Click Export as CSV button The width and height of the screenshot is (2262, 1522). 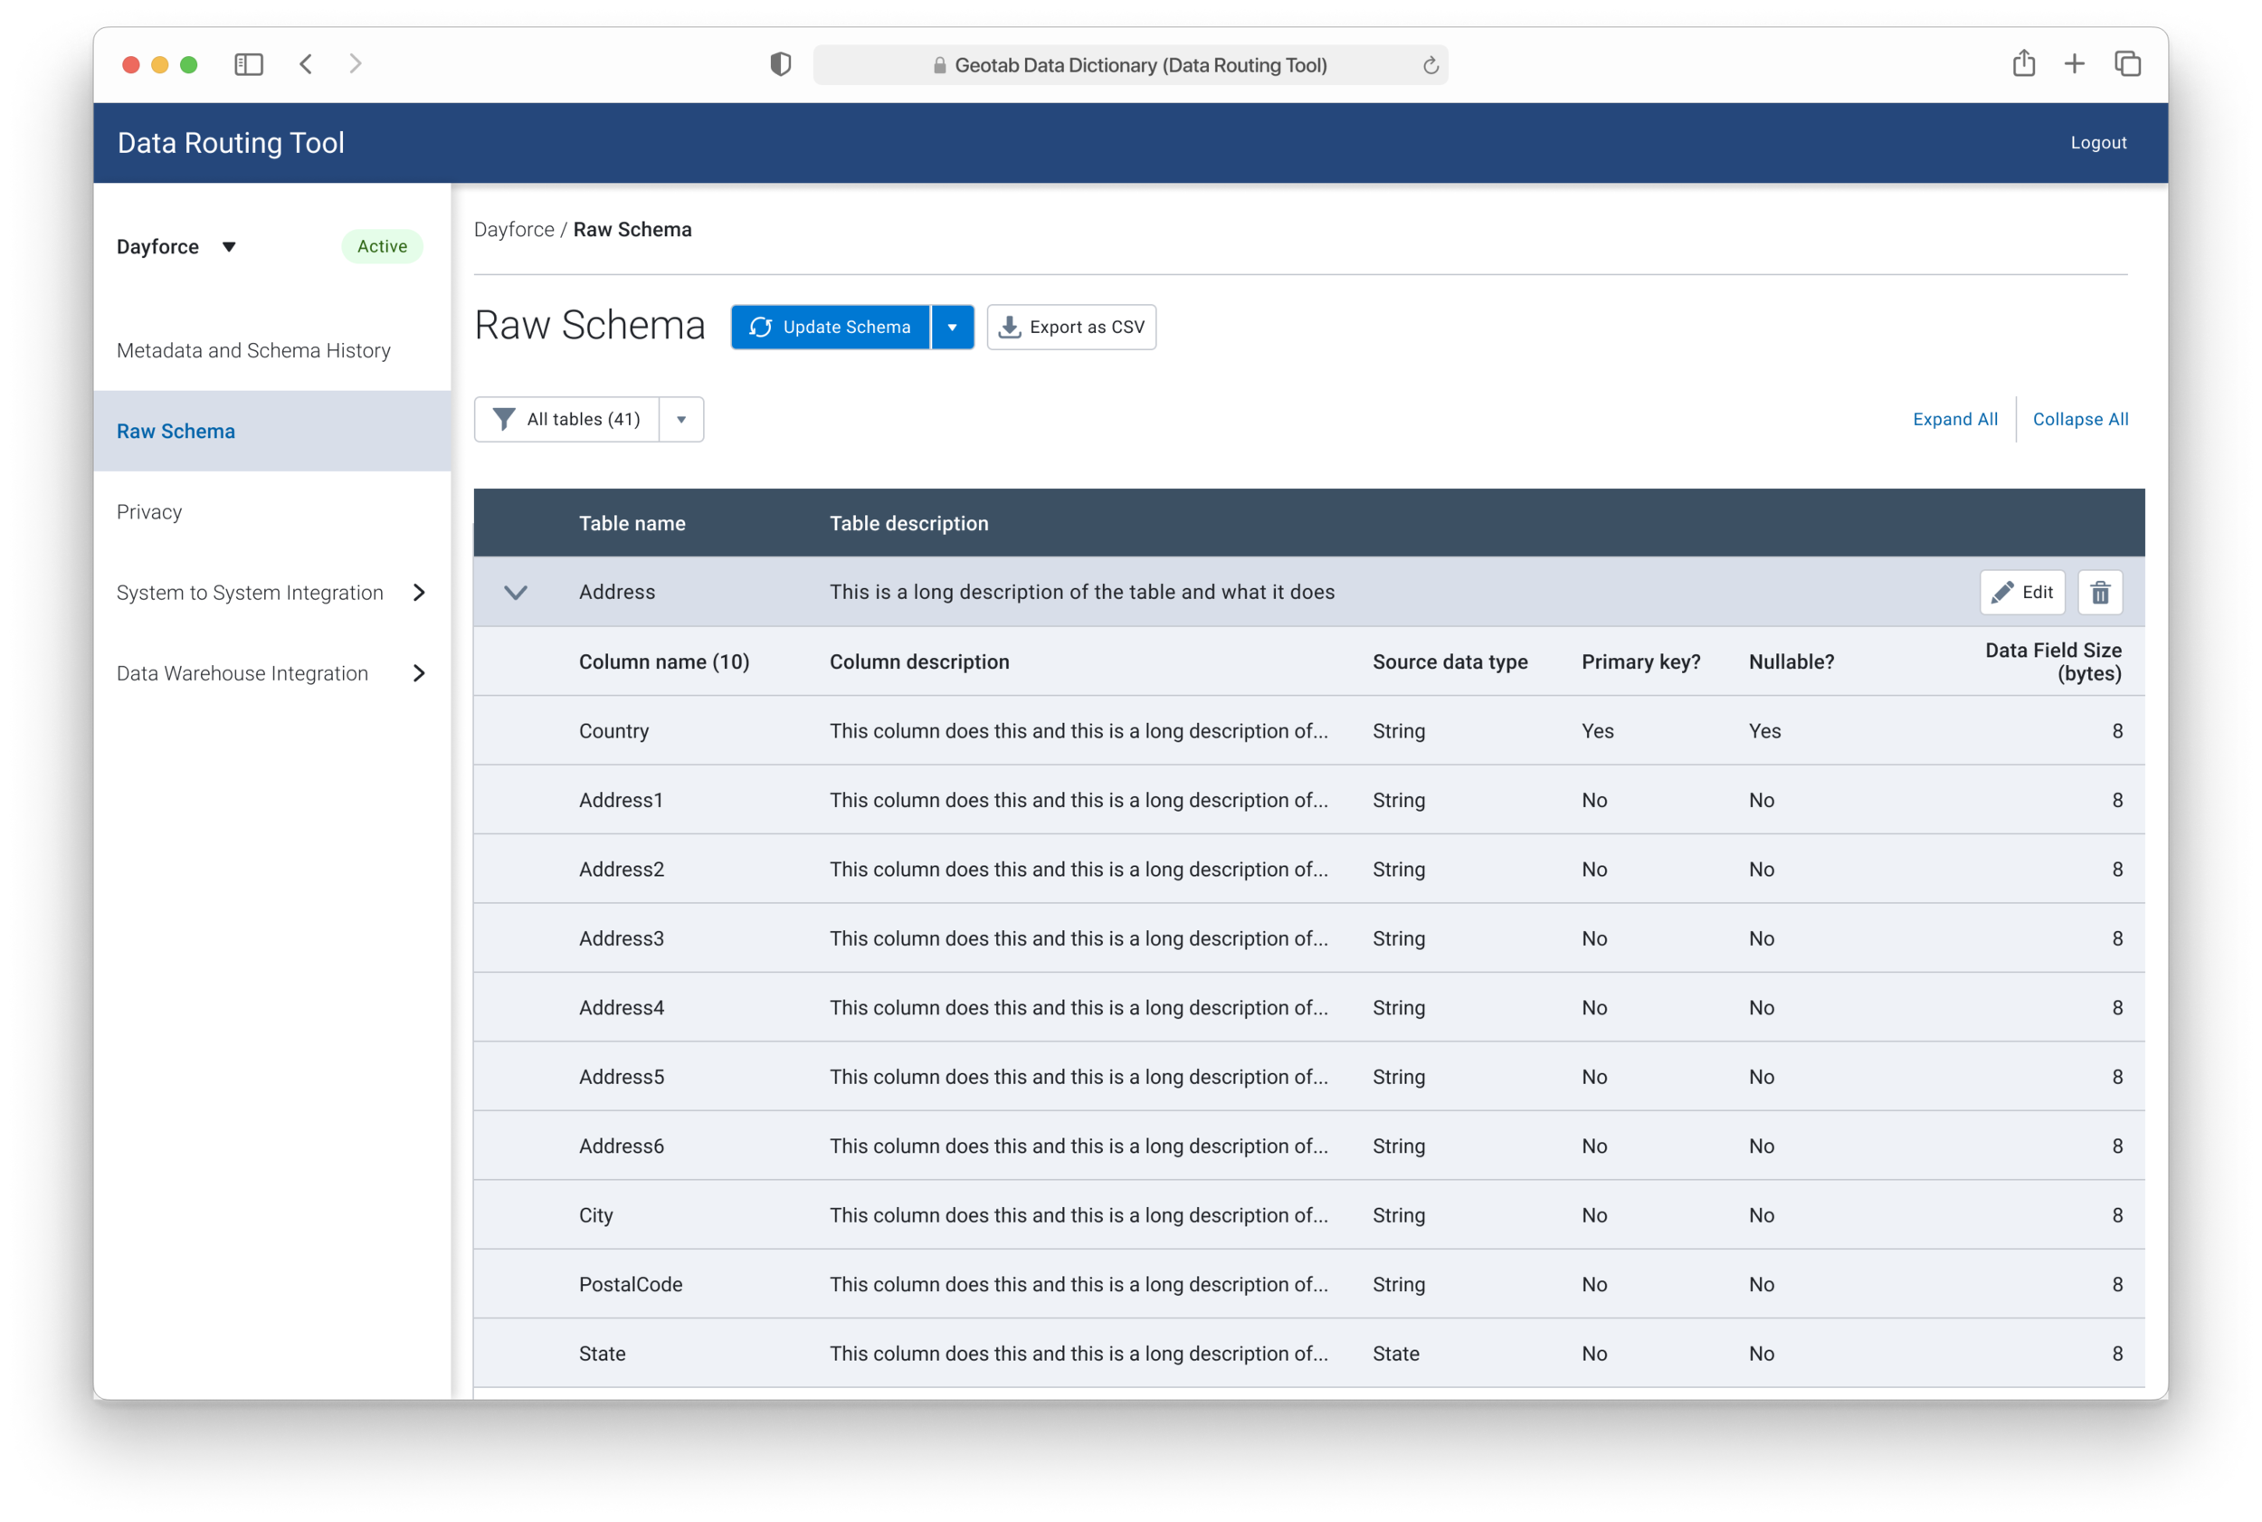[x=1071, y=328]
